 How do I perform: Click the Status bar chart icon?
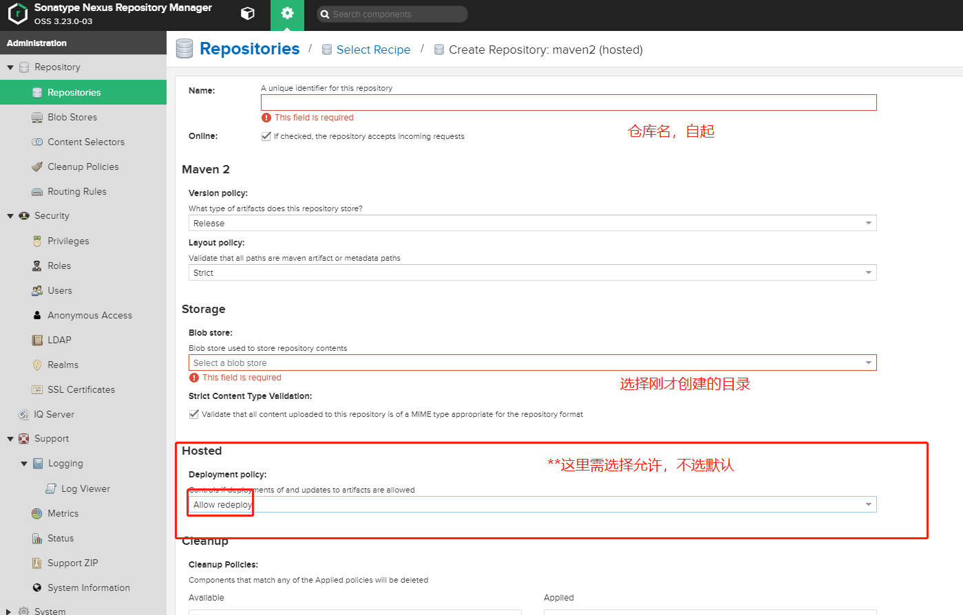coord(37,539)
